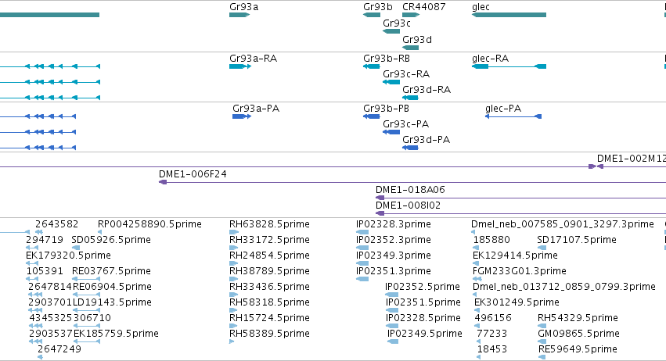Select the RE03767.5prime EST glyph
This screenshot has height=361, width=666.
[x=86, y=279]
